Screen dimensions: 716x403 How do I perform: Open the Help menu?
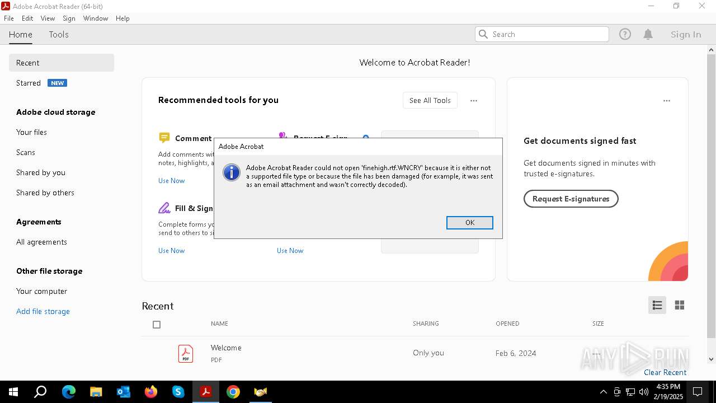pyautogui.click(x=123, y=18)
